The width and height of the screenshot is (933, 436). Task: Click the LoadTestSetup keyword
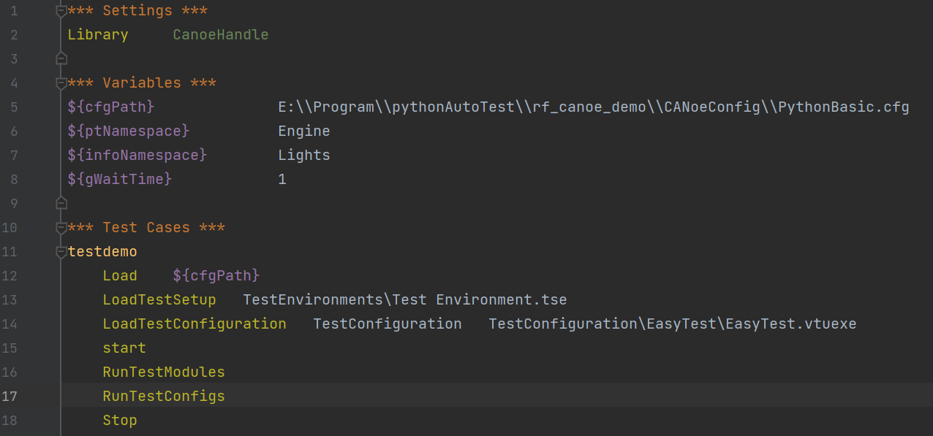[159, 300]
